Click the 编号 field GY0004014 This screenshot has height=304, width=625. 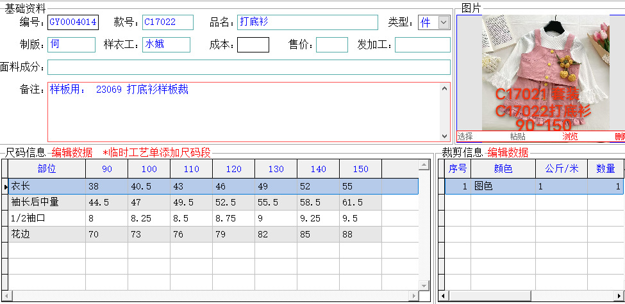(x=73, y=22)
